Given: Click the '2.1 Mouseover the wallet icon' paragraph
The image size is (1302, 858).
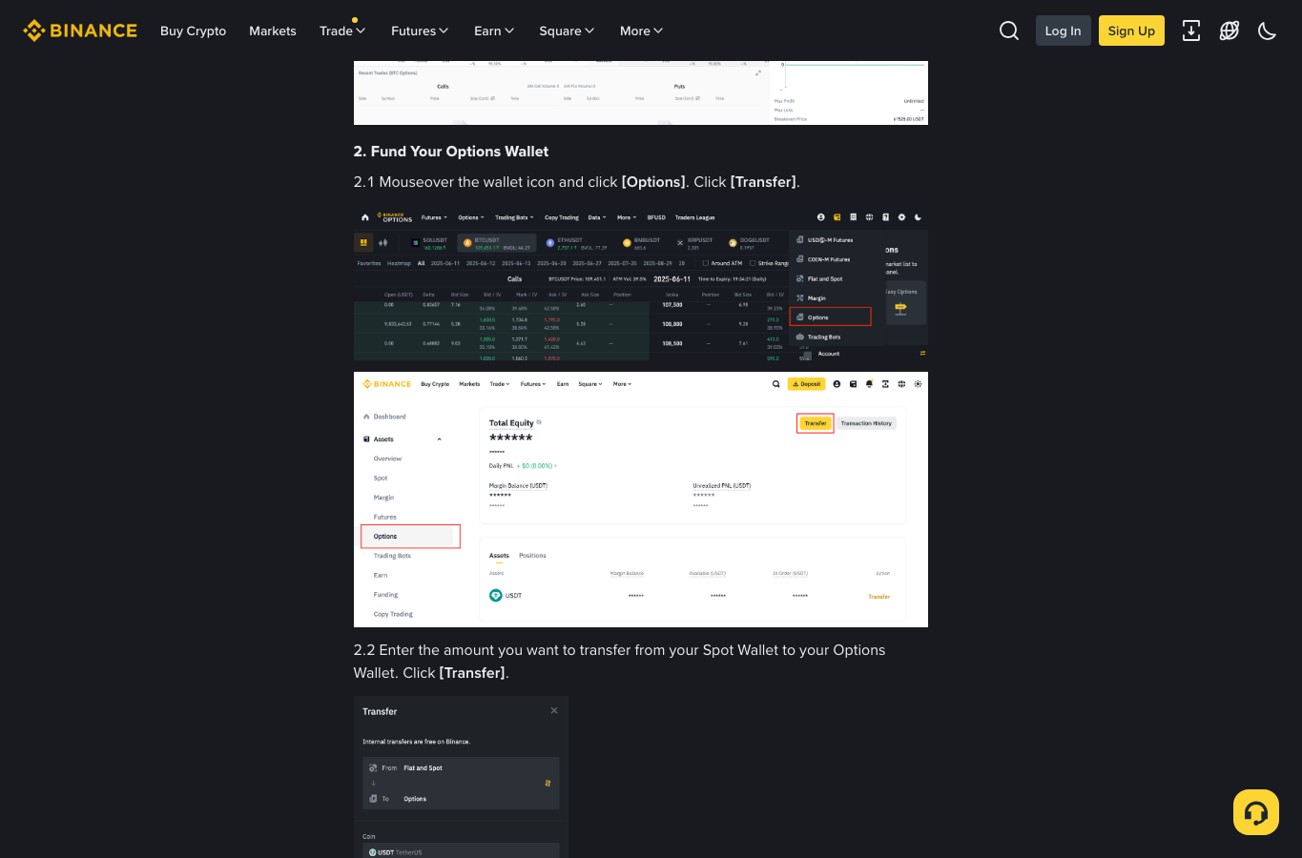Looking at the screenshot, I should pos(577,182).
